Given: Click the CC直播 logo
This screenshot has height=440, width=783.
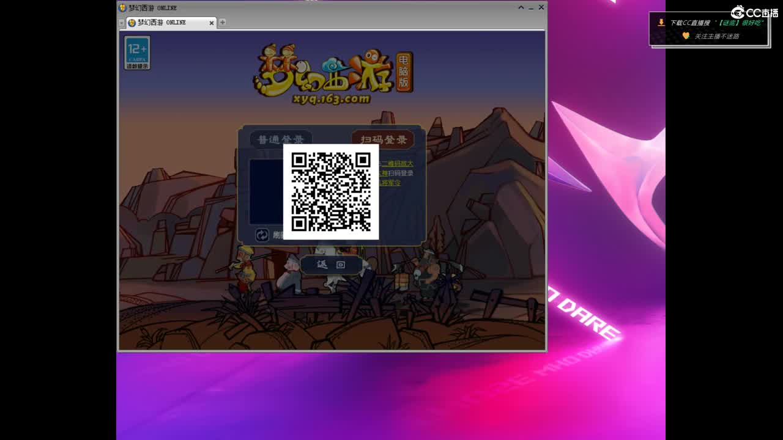Looking at the screenshot, I should [755, 12].
